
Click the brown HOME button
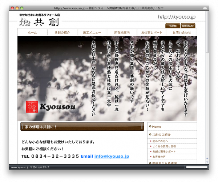pyautogui.click(x=173, y=26)
